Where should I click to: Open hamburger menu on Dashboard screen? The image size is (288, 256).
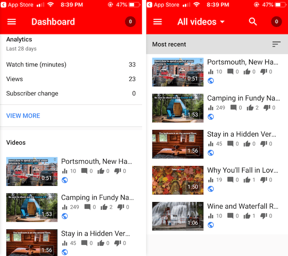(11, 22)
